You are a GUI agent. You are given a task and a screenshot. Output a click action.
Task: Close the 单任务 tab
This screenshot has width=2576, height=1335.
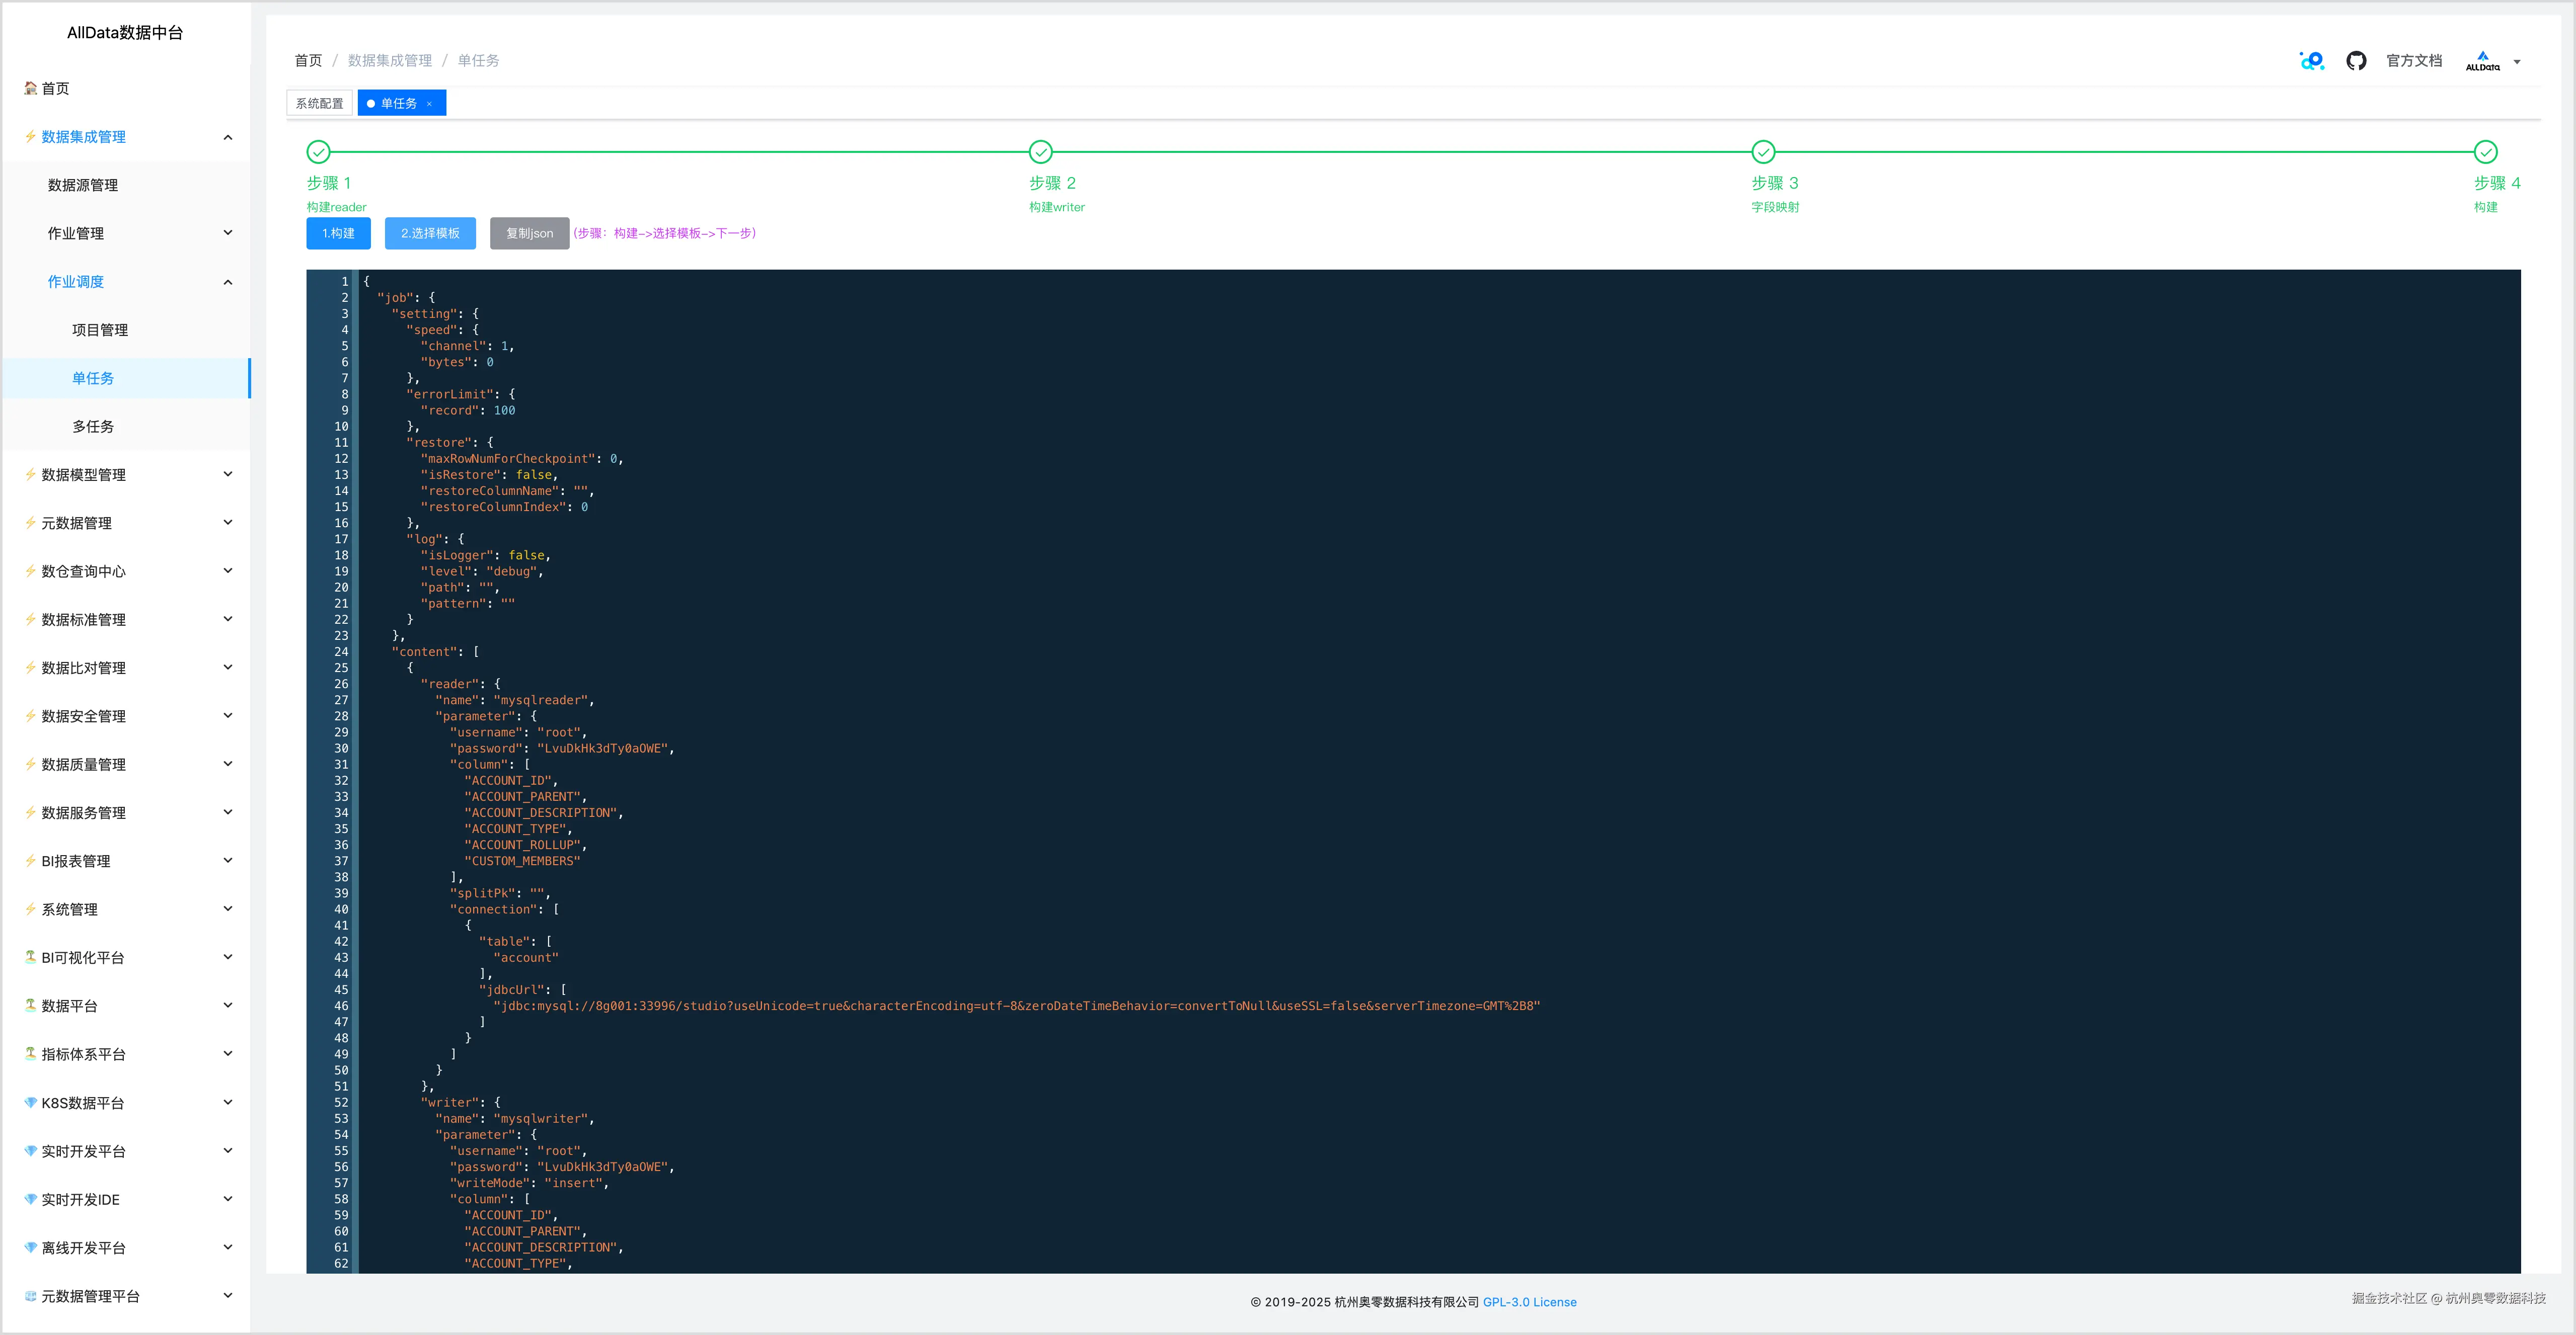[x=429, y=103]
